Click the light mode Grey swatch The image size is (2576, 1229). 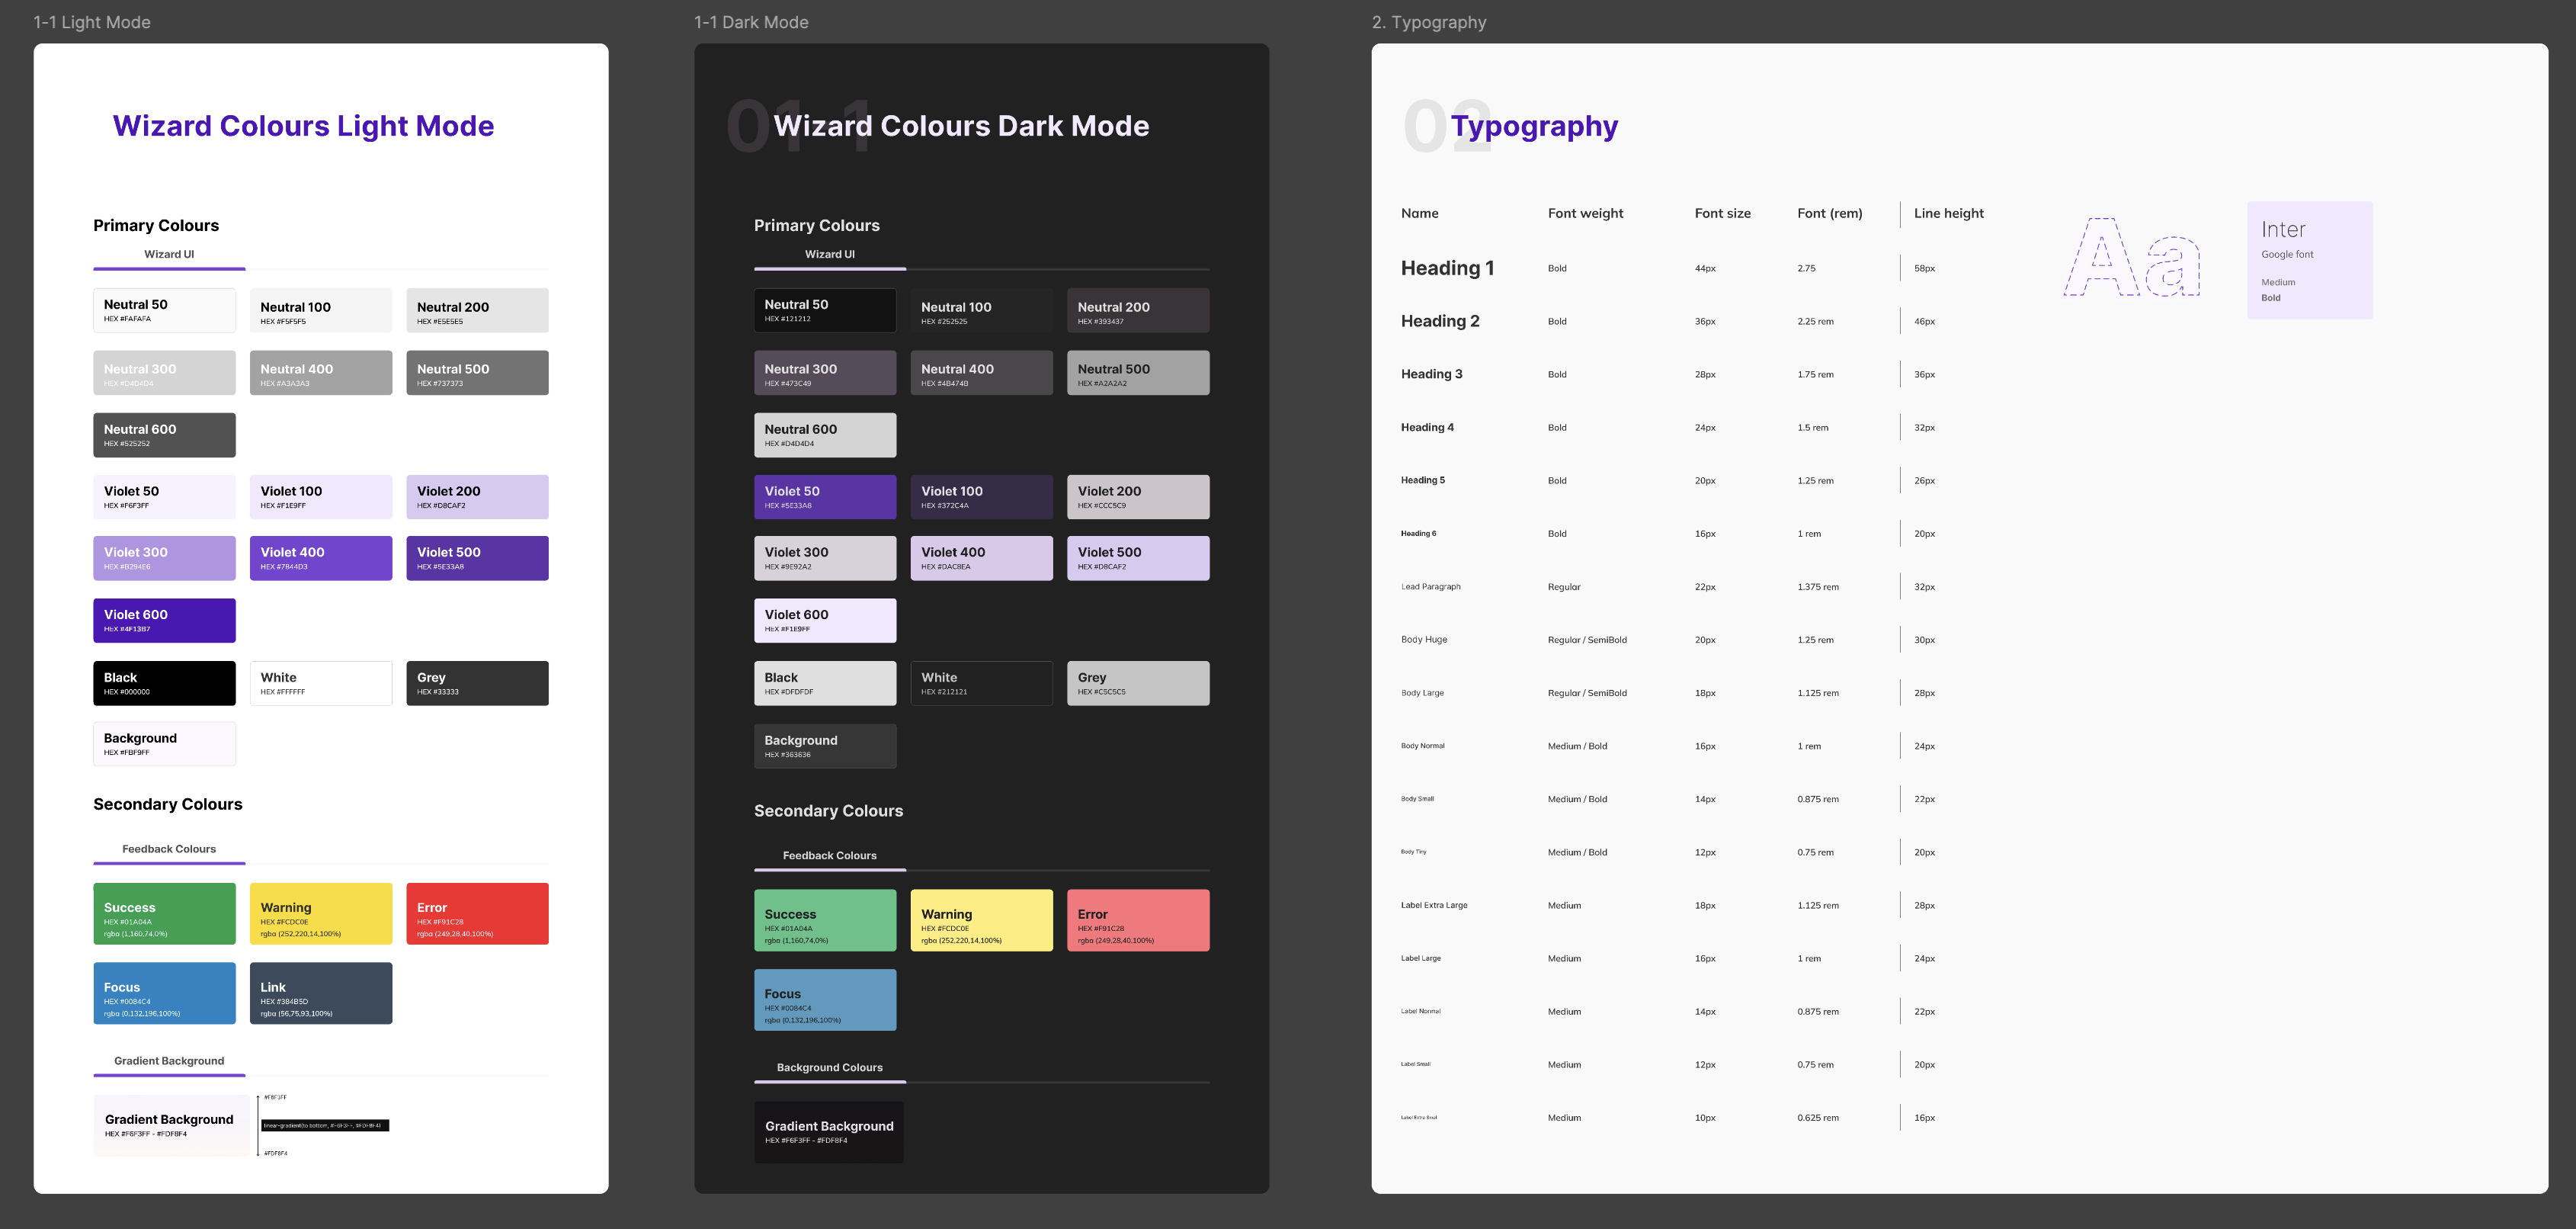tap(477, 683)
